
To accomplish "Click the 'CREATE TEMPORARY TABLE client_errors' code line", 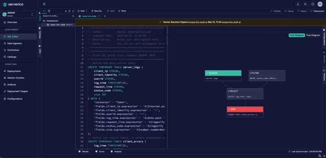I will tap(117, 141).
